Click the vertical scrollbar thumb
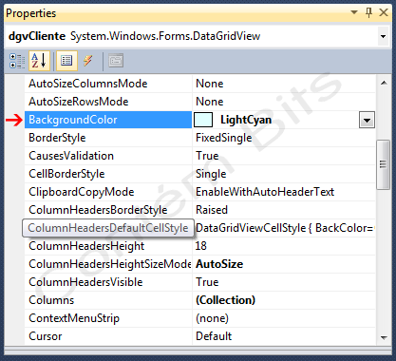The image size is (396, 361). click(383, 164)
